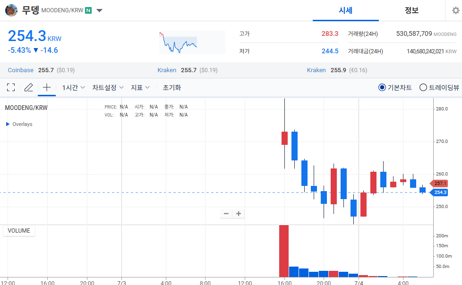Screen dimensions: 462x285
Task: Click the 254.3 KRW current price
Action: click(34, 36)
